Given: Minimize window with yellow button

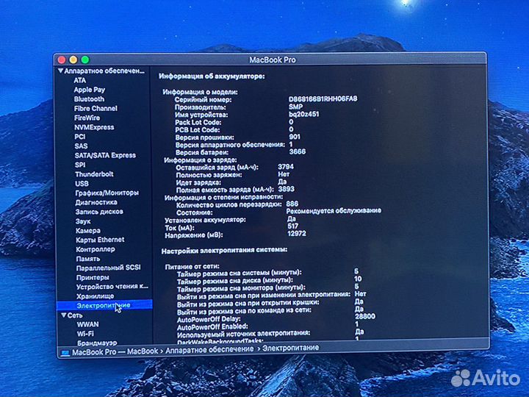Looking at the screenshot, I should click(73, 60).
